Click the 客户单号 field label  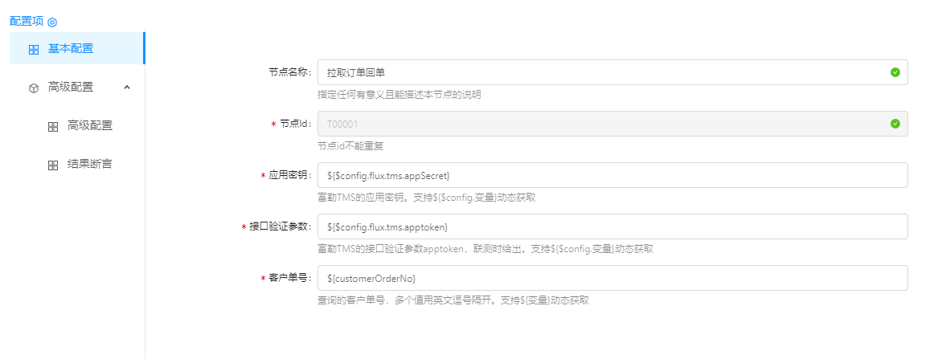[289, 278]
